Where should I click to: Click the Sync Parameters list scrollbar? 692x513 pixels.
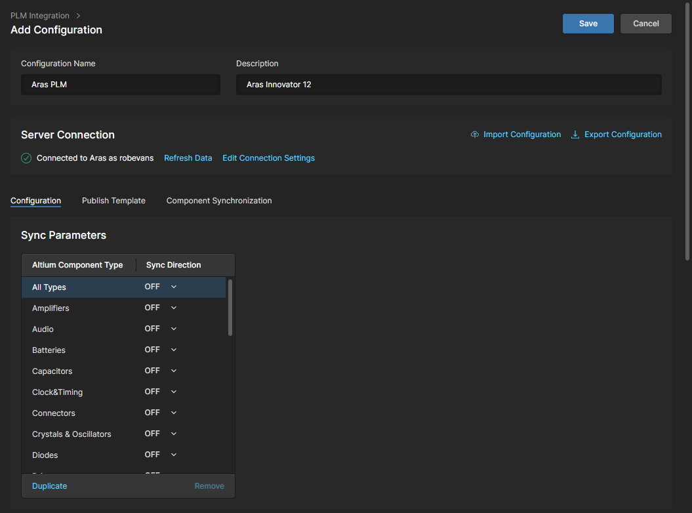point(230,308)
